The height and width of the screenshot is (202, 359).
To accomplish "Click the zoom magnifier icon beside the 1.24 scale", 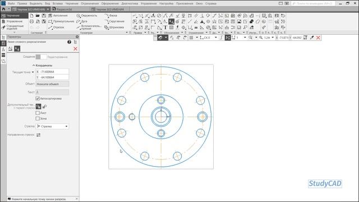I will tap(261, 38).
